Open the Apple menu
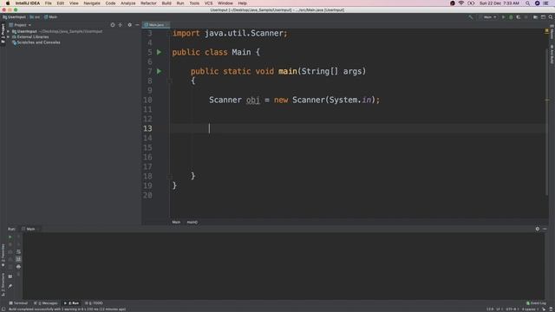555x312 pixels. pyautogui.click(x=8, y=3)
